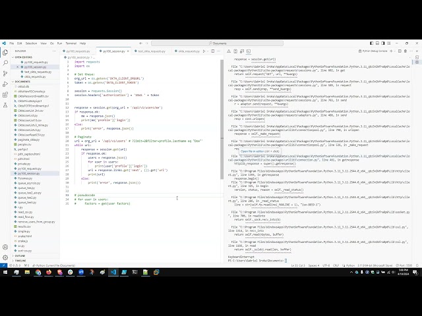
Task: Open the run options dropdown beside play button
Action: 208,51
